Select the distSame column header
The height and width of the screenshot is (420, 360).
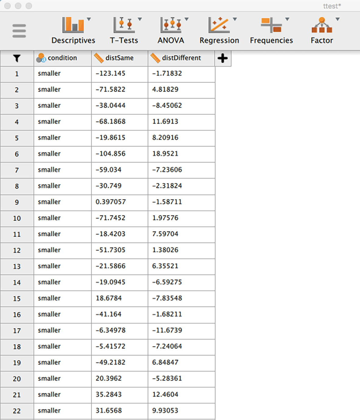[119, 58]
